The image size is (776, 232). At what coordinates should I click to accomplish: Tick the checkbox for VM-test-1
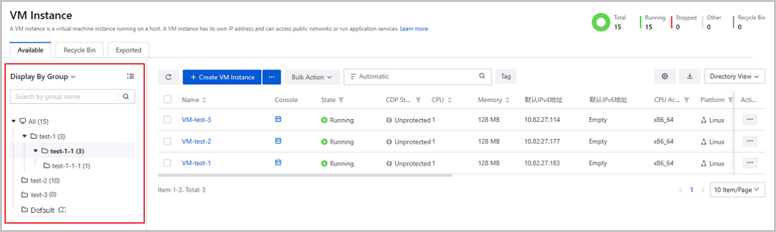(x=167, y=163)
